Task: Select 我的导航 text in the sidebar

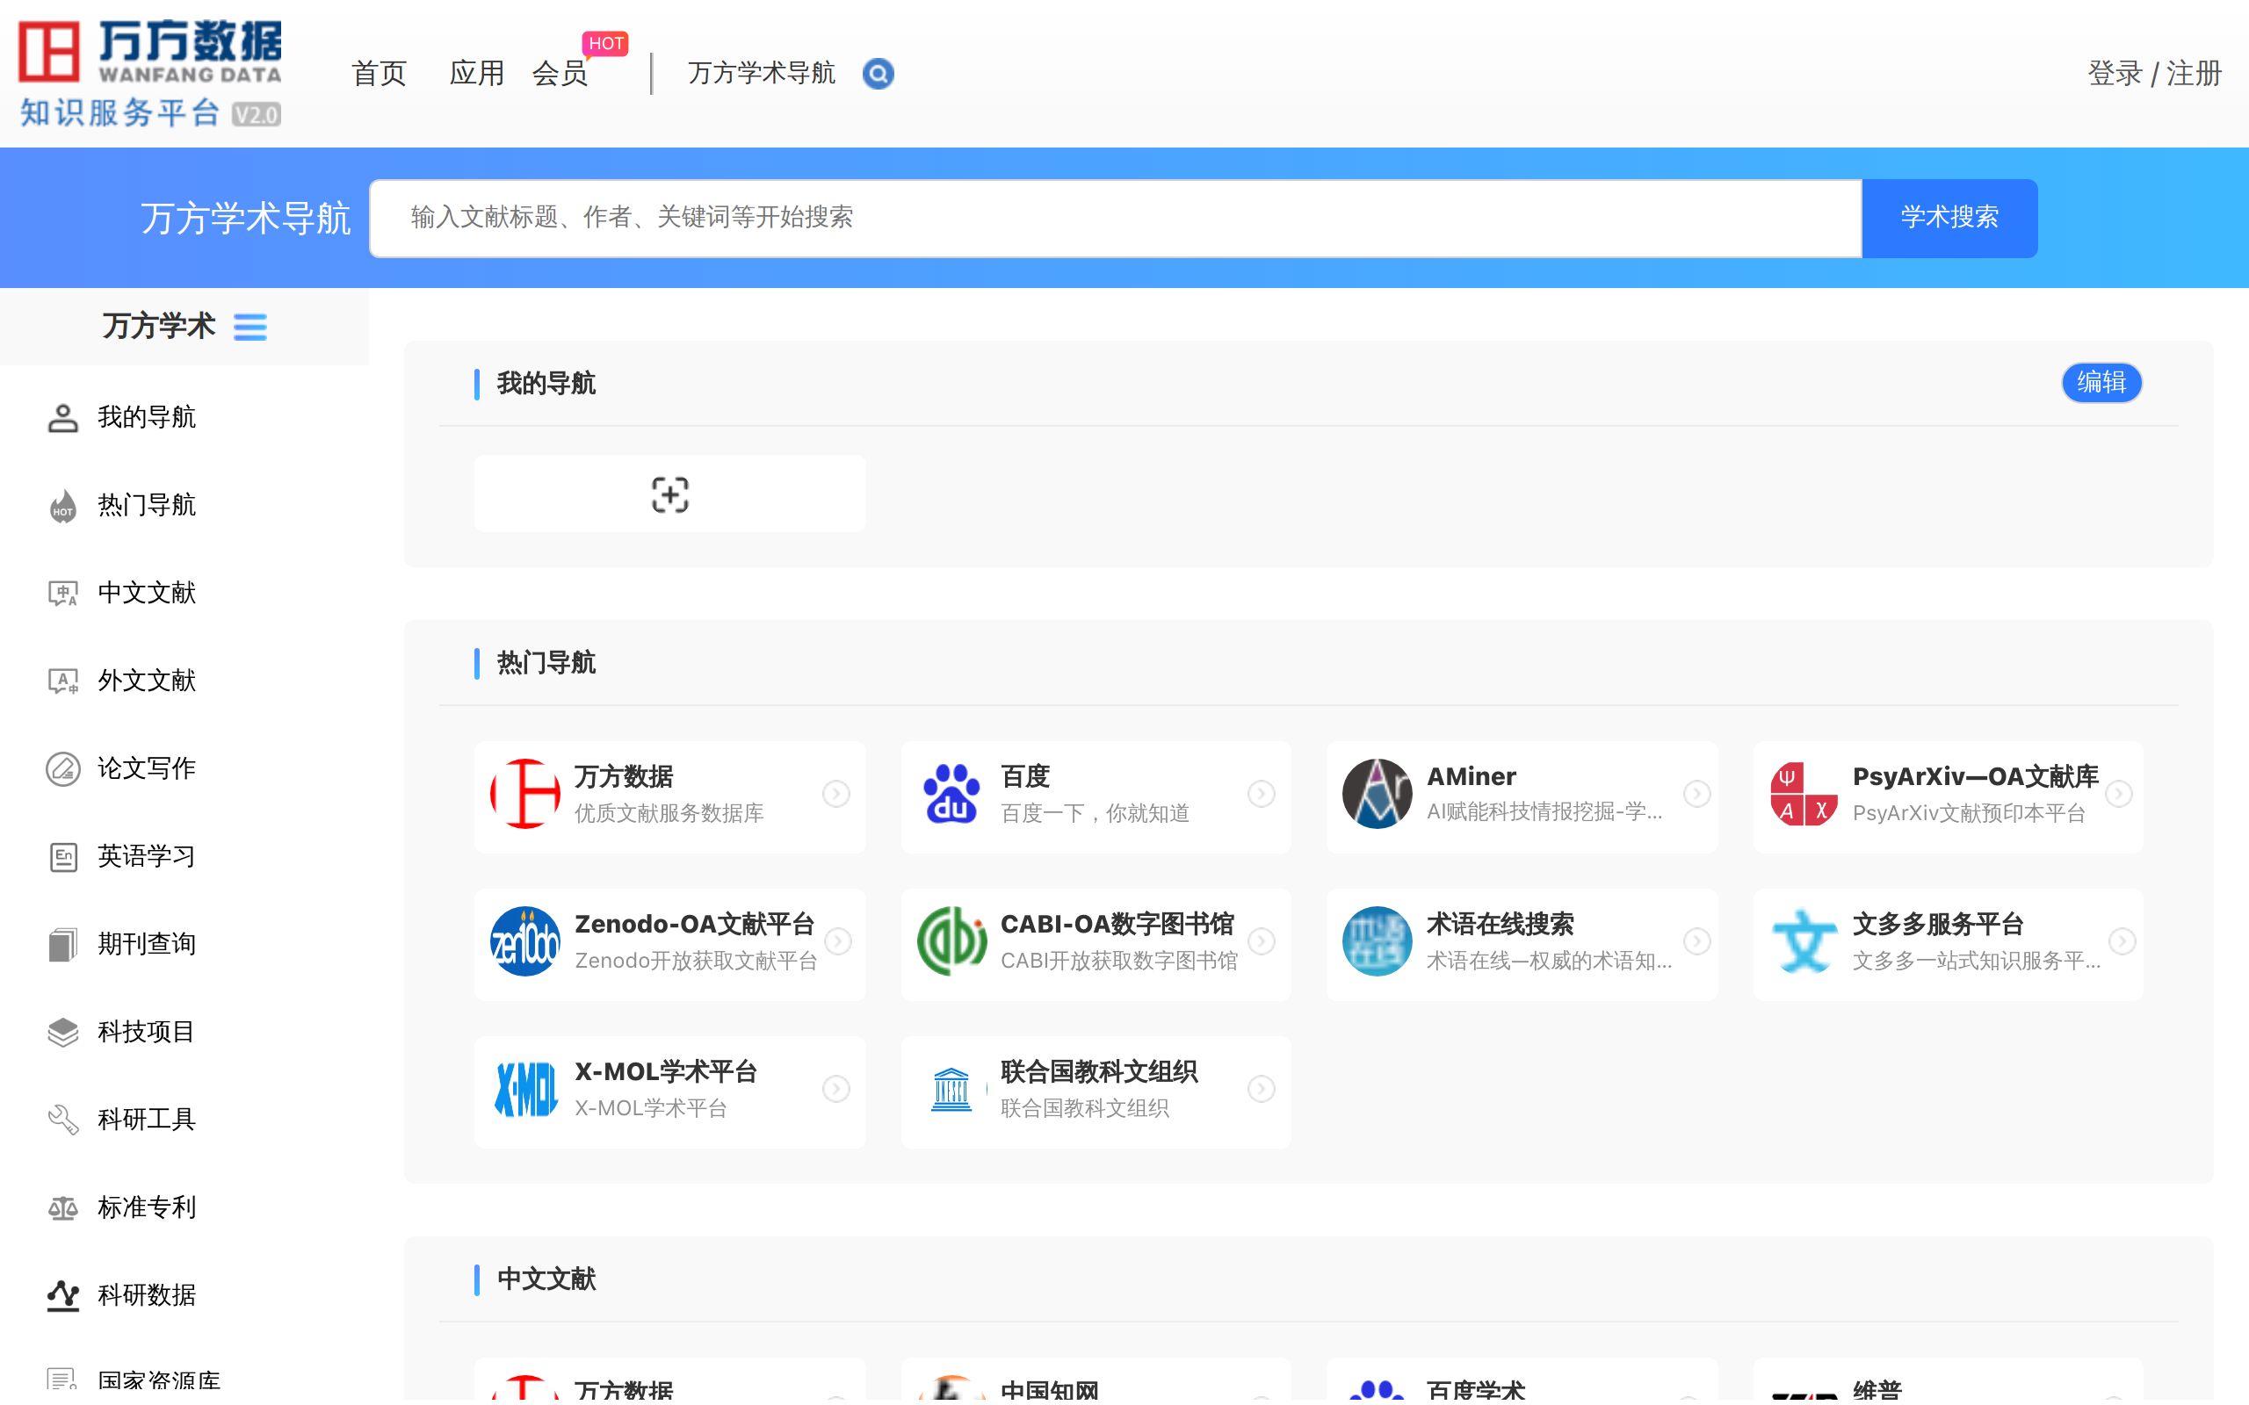Action: pos(147,417)
